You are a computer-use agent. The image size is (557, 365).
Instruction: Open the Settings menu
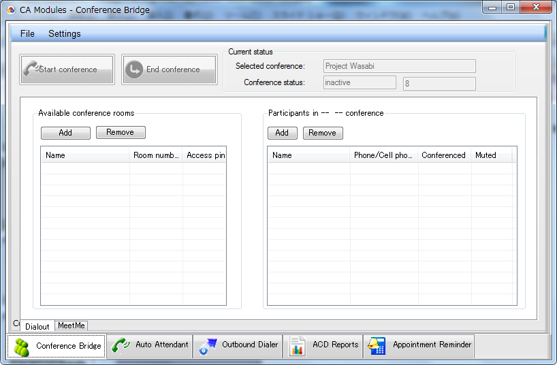pyautogui.click(x=64, y=33)
